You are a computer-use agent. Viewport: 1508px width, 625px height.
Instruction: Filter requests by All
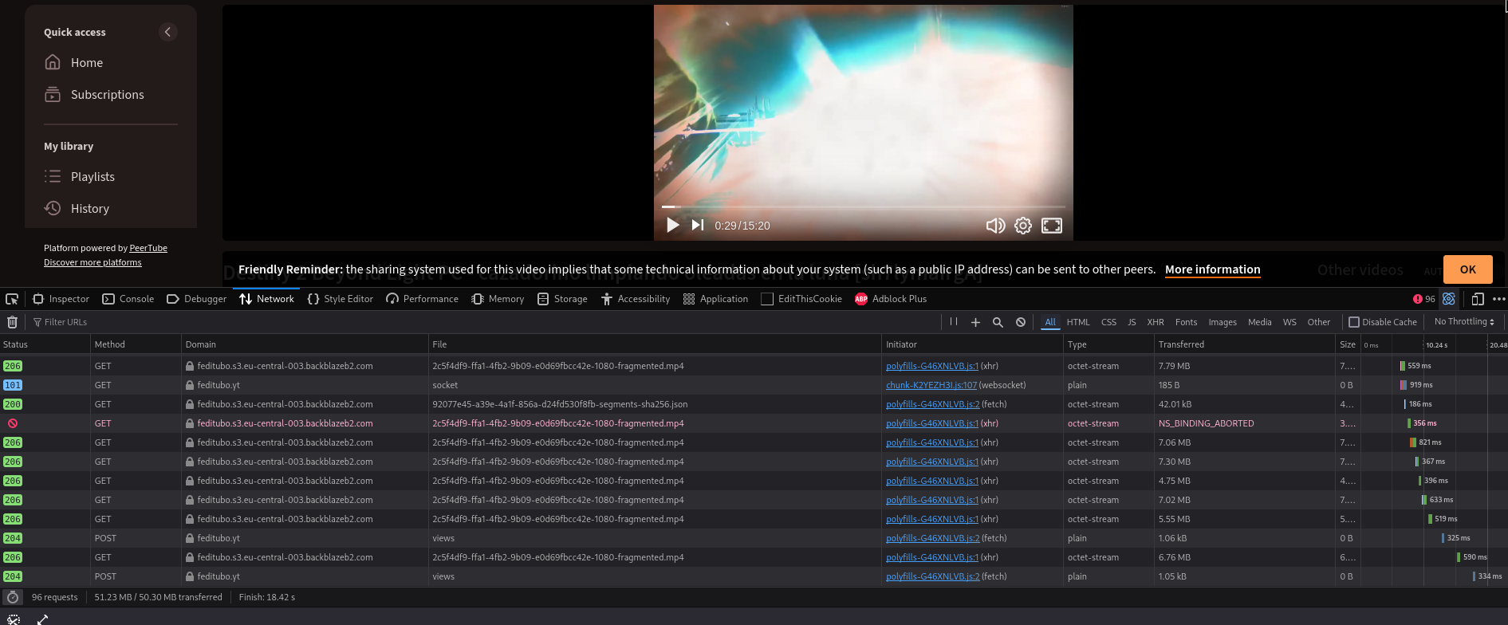coord(1050,322)
